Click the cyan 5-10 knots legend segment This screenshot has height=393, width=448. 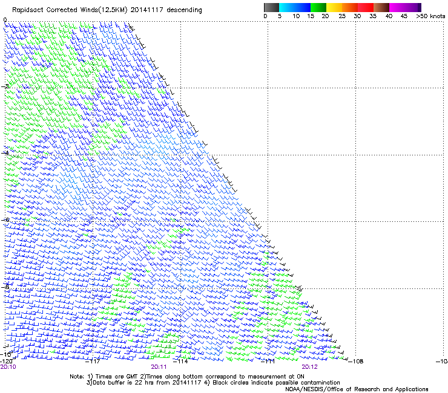(x=287, y=7)
